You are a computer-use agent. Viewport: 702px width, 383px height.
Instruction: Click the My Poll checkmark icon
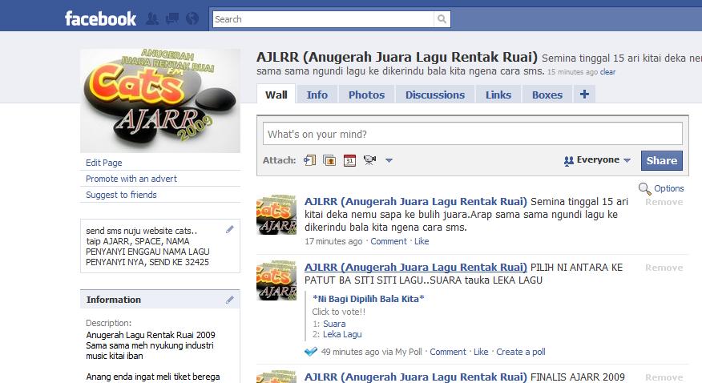[x=311, y=352]
